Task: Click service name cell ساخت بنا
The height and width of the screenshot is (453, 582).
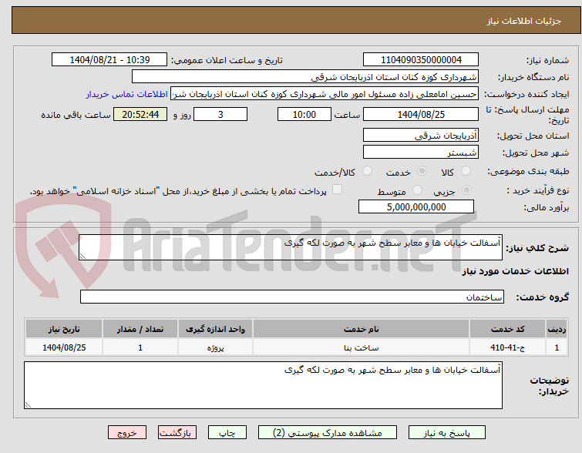Action: pyautogui.click(x=362, y=347)
